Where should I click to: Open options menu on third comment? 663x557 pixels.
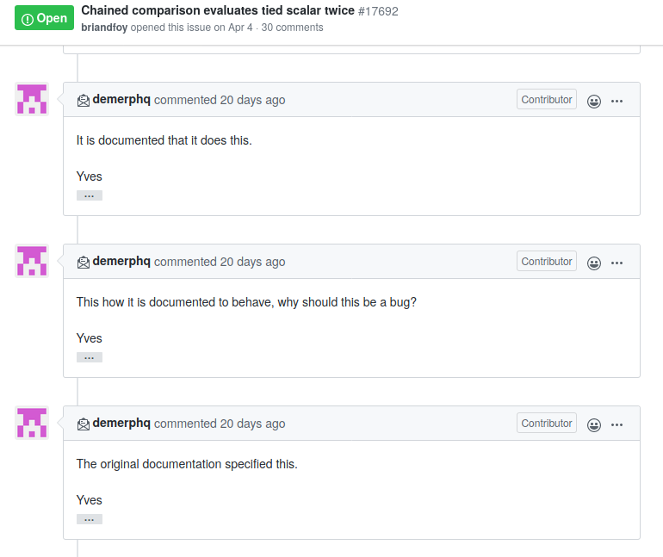pyautogui.click(x=617, y=424)
